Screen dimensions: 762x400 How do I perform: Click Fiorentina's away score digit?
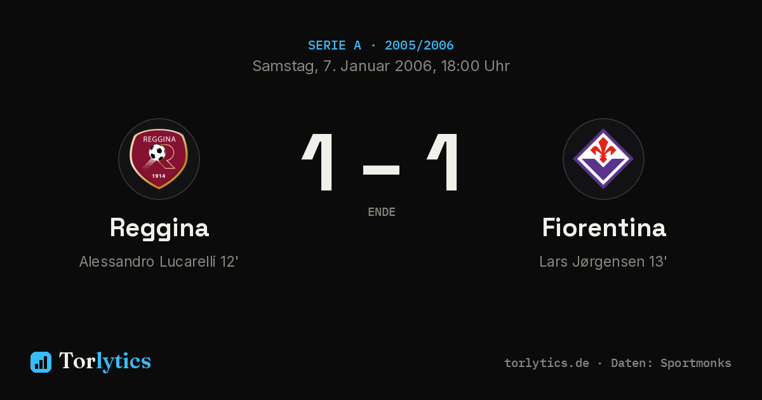[444, 162]
